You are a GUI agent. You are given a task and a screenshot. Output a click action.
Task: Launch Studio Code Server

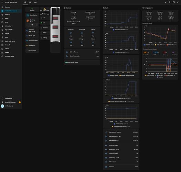point(11,41)
